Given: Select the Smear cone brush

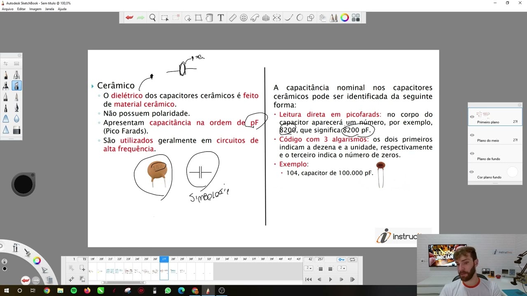Looking at the screenshot, I should 6,119.
